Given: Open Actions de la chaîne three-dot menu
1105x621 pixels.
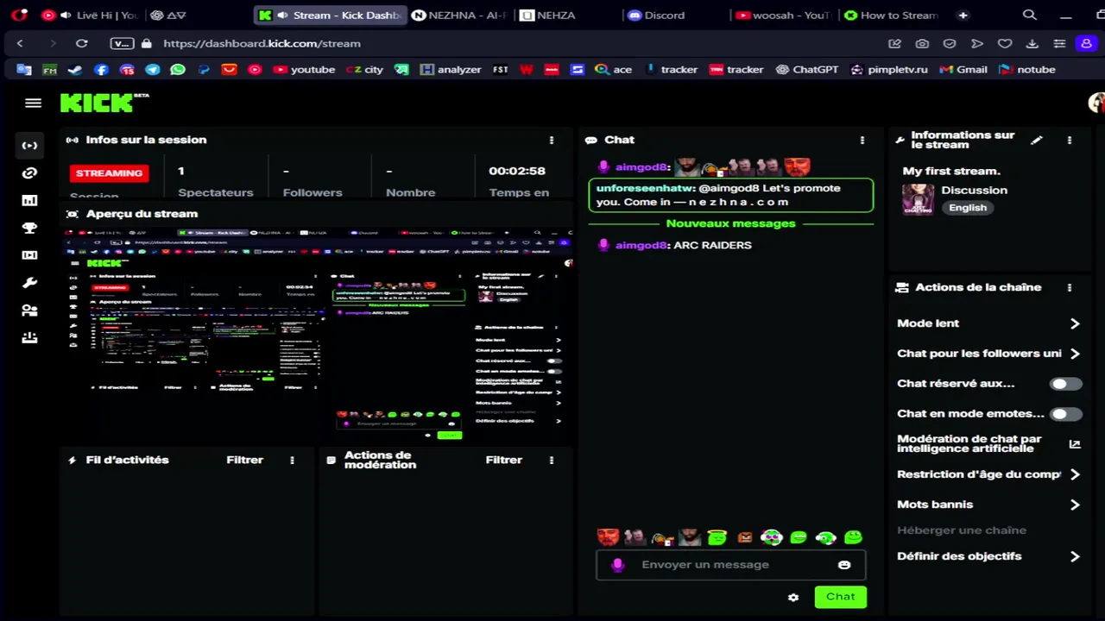Looking at the screenshot, I should [x=1070, y=287].
